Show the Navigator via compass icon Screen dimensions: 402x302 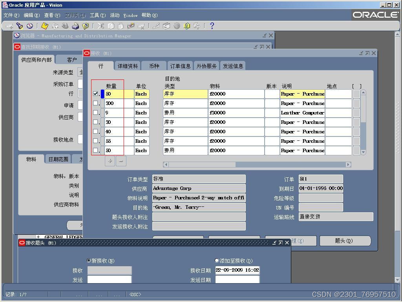pyautogui.click(x=30, y=26)
